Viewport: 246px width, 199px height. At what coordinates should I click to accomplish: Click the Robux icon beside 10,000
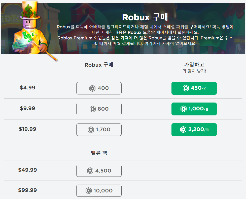point(89,191)
